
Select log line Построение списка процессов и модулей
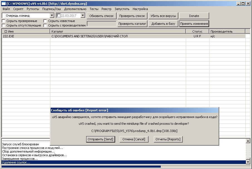click(x=32, y=148)
